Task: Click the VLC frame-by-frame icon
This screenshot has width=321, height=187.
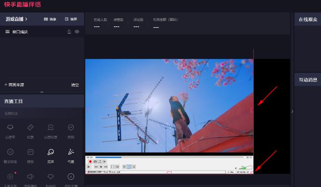Action: 104,162
